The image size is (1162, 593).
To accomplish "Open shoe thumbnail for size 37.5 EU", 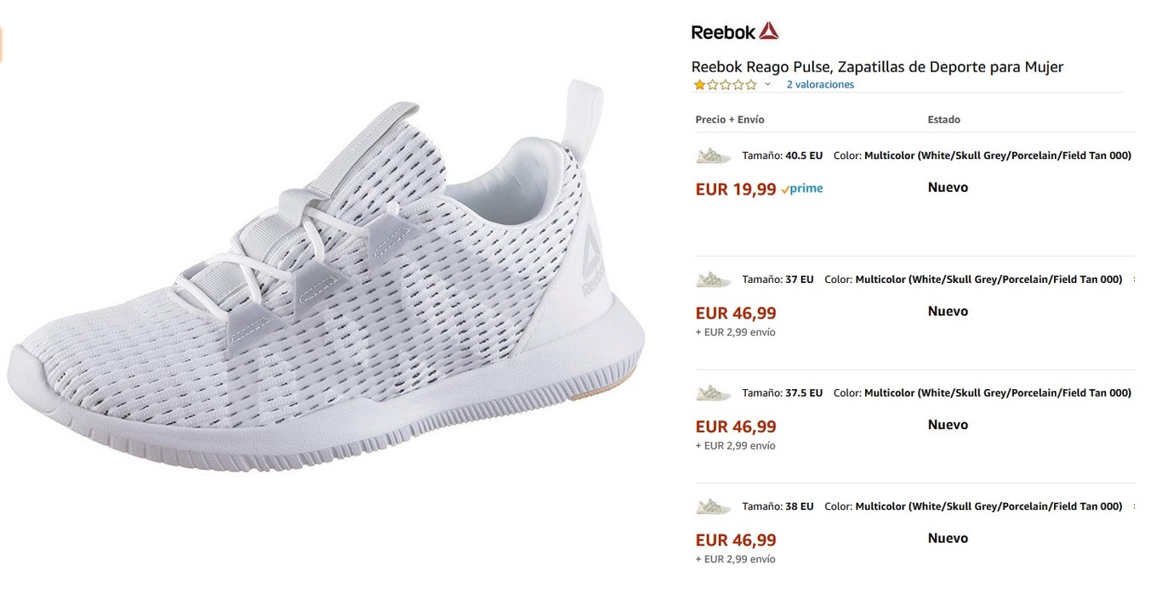I will [713, 393].
